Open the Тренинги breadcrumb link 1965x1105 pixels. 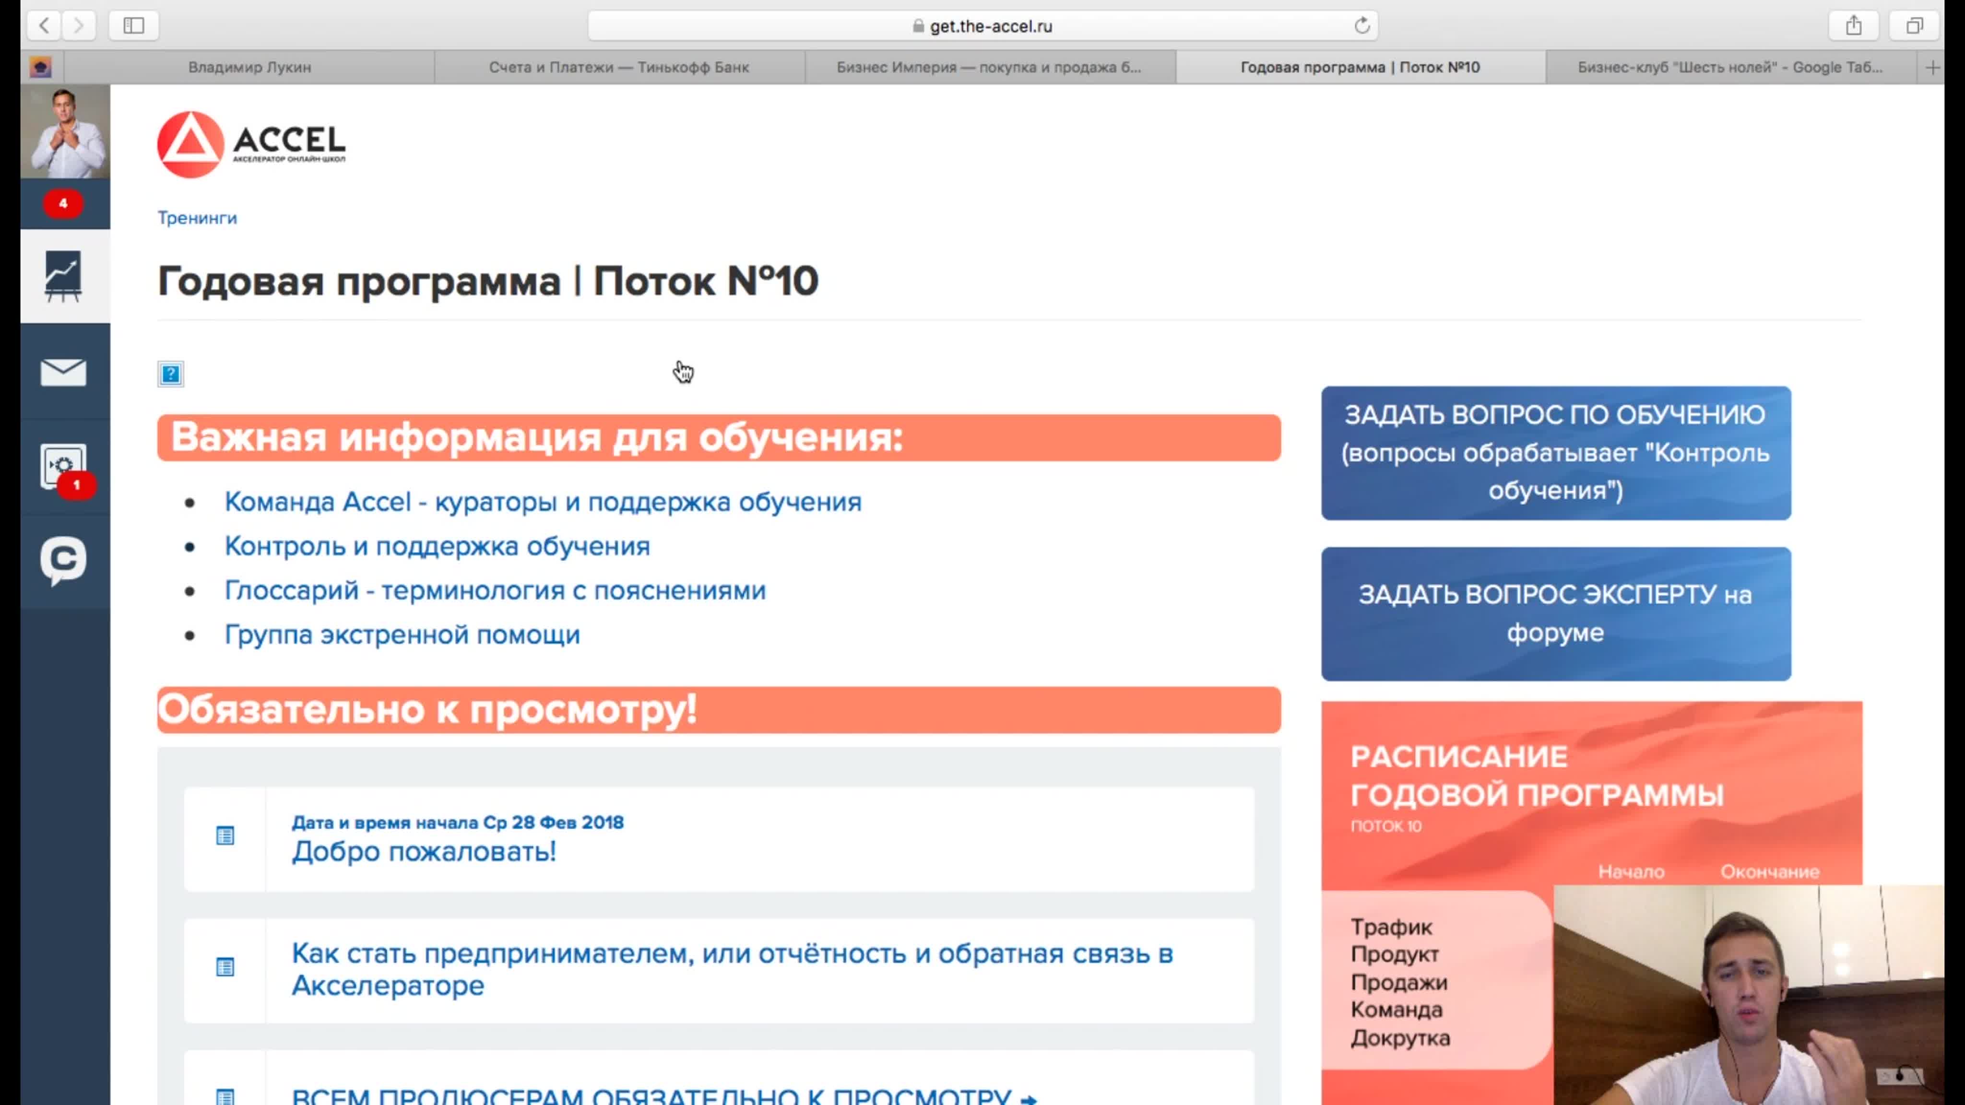tap(197, 218)
